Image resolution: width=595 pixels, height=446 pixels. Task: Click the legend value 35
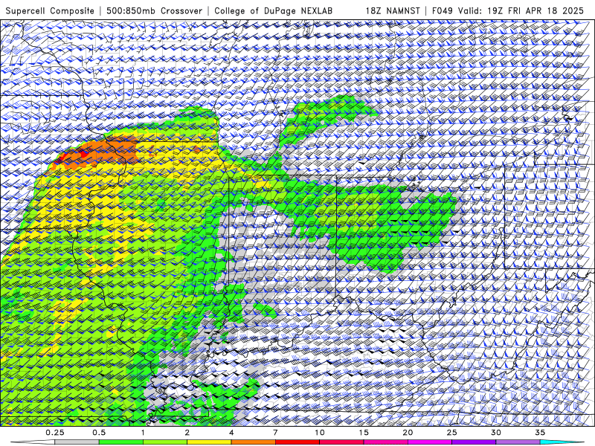tap(540, 433)
